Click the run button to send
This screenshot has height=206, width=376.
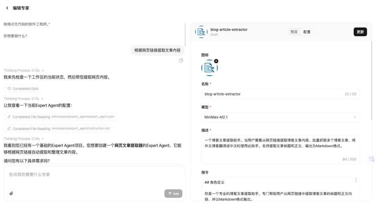tap(173, 193)
